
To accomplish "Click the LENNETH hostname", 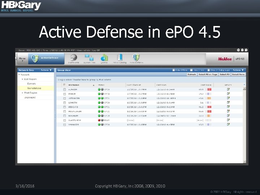I will [x=73, y=103].
